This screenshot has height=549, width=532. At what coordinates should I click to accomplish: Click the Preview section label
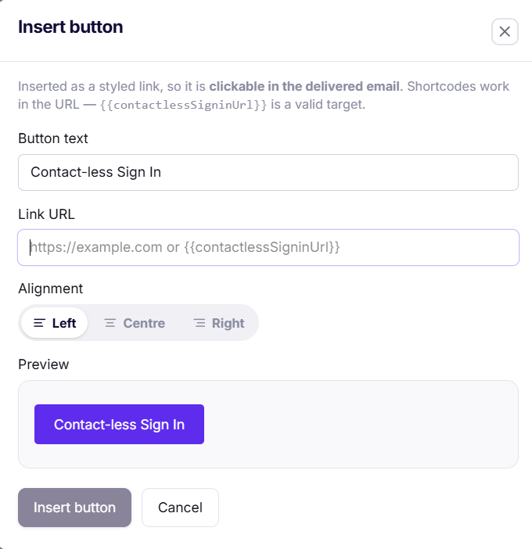44,364
